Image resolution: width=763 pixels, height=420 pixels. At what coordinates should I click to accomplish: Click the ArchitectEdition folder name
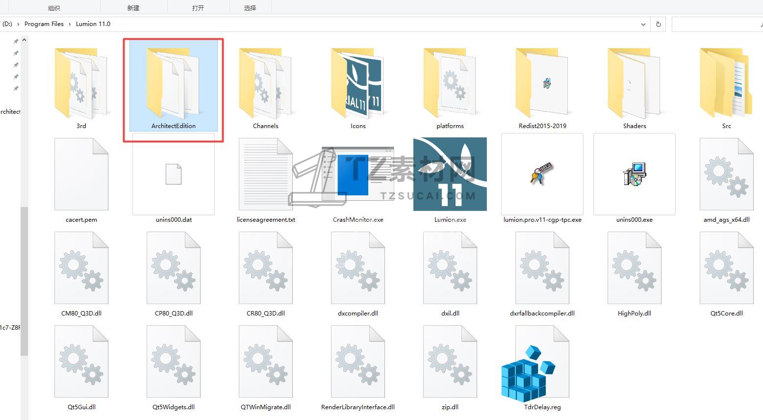(x=174, y=126)
